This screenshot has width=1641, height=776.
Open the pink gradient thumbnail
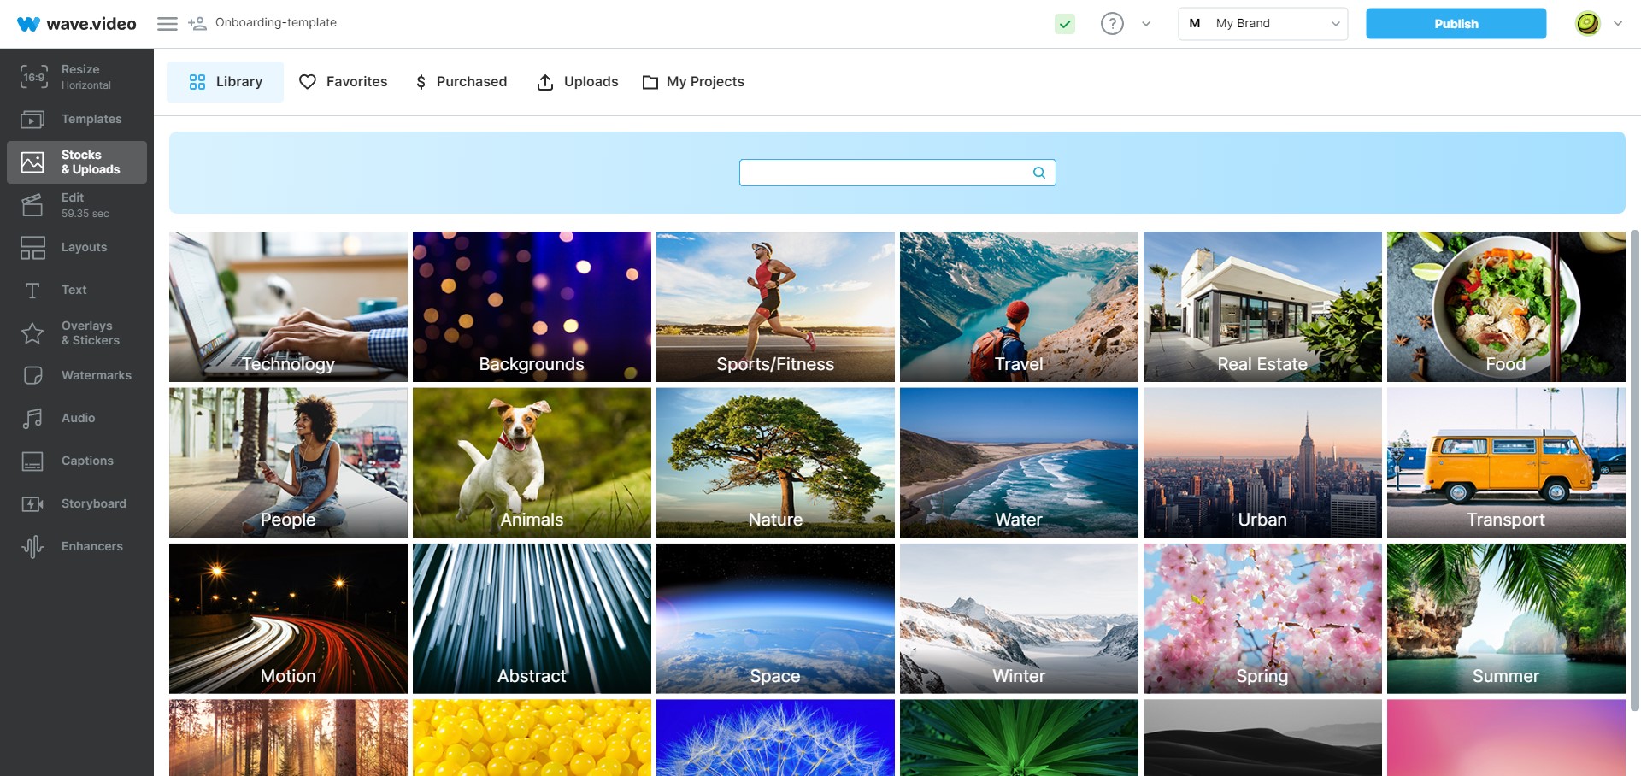pyautogui.click(x=1506, y=738)
